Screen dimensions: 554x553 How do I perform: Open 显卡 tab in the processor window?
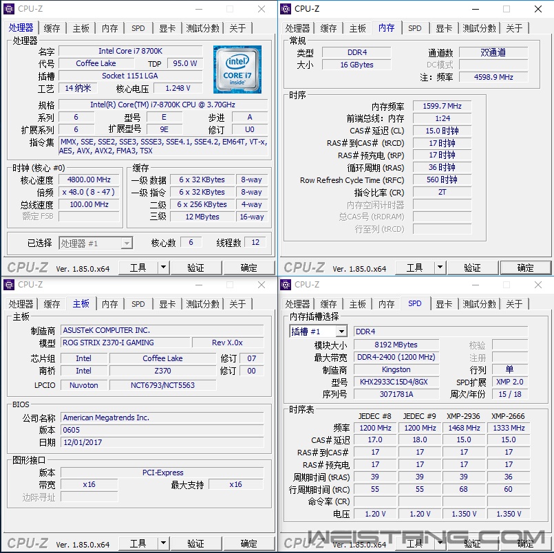point(167,28)
